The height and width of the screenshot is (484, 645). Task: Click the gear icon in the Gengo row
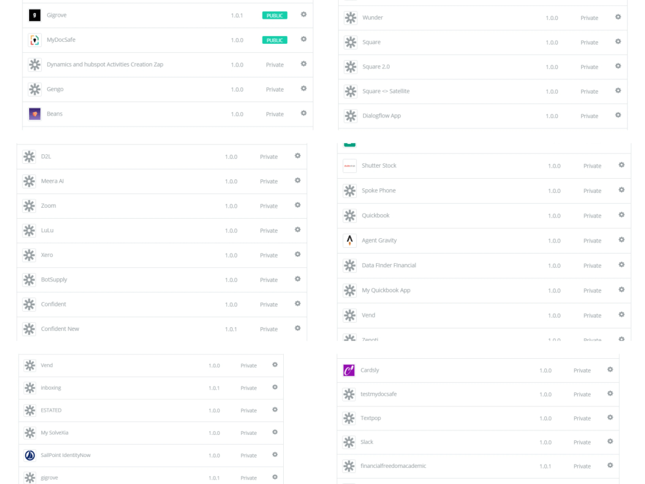[304, 88]
